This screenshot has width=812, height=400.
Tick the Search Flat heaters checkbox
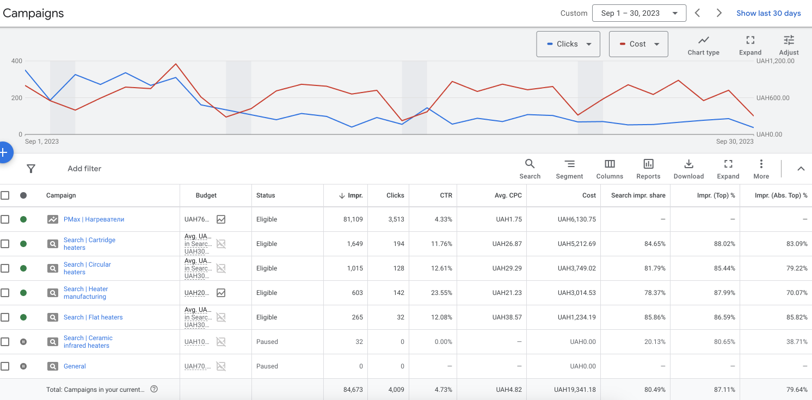(5, 317)
